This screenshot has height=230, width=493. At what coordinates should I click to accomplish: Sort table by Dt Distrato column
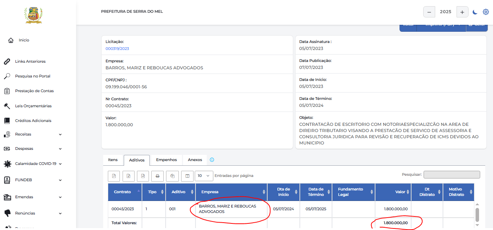pos(427,192)
